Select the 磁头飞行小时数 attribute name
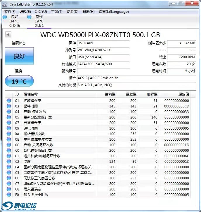Viewport: 201px width, 212px height. coord(36,195)
